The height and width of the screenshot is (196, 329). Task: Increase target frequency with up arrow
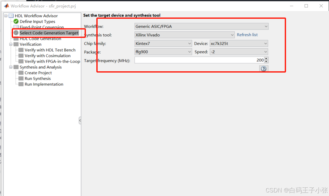tap(266, 59)
